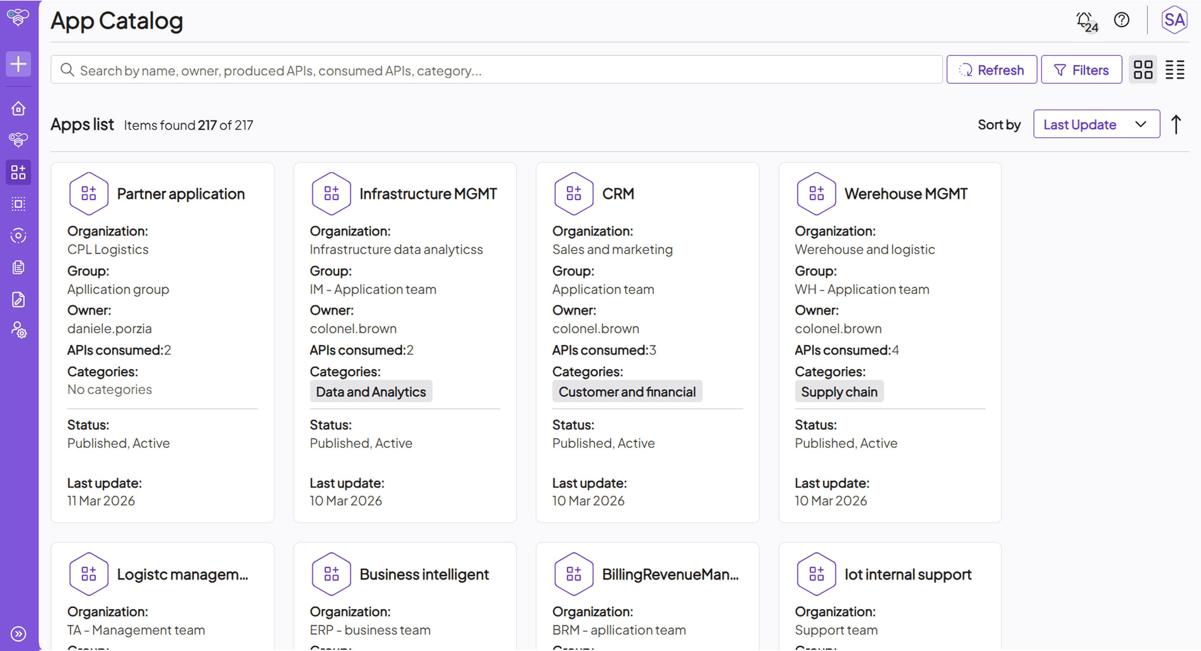Click the ascending sort direction arrow
The image size is (1201, 651).
pyautogui.click(x=1175, y=124)
